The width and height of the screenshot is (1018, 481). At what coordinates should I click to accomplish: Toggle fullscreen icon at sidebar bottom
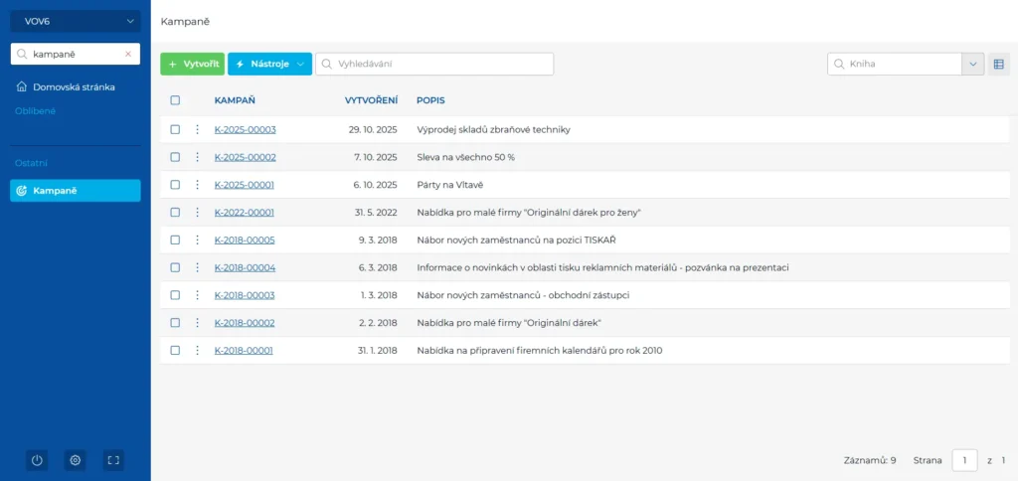[113, 460]
